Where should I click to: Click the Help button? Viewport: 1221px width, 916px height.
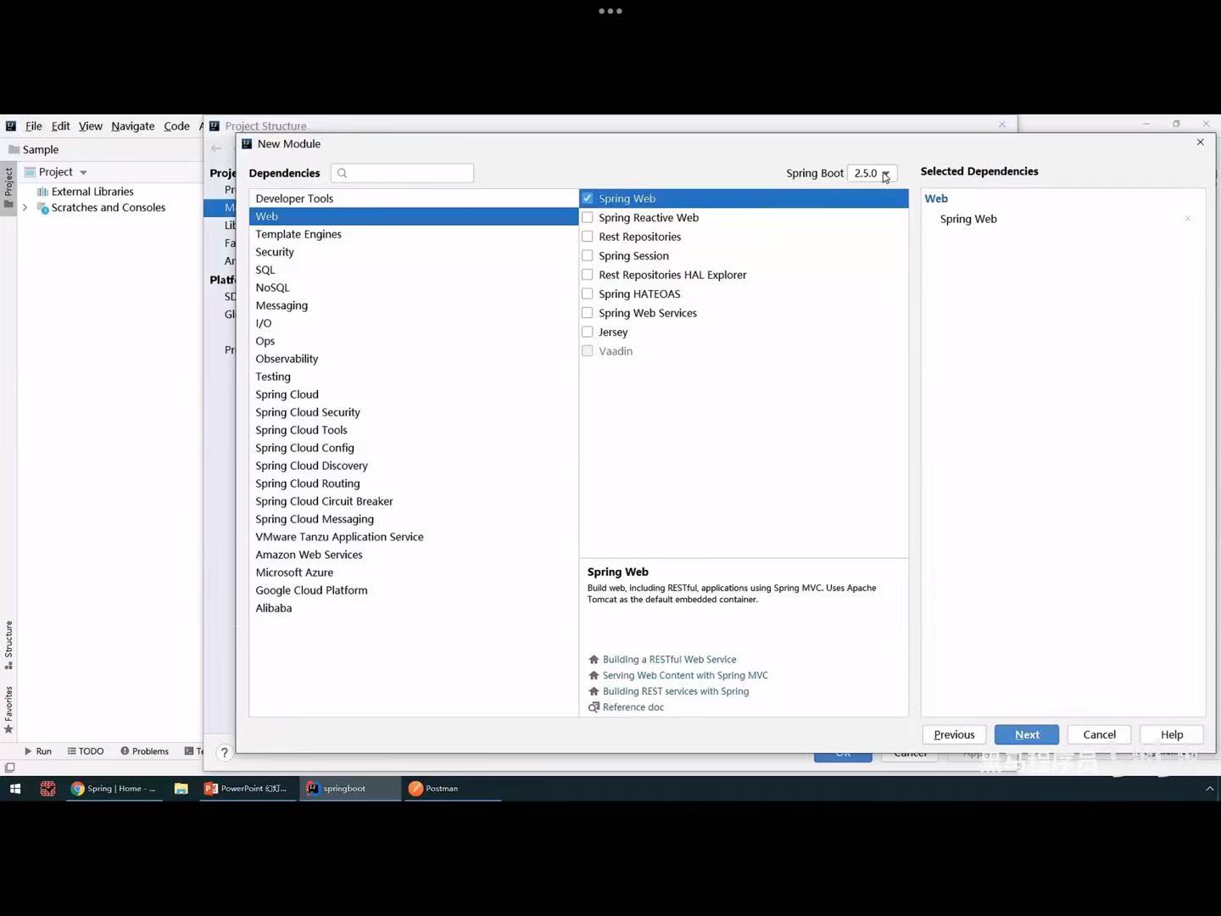click(1172, 734)
